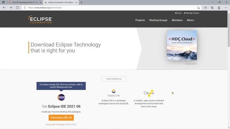View site information lock icon
The width and height of the screenshot is (230, 129).
tap(25, 8)
